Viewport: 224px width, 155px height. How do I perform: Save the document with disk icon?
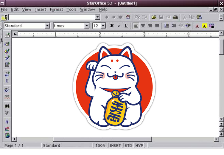tap(161, 17)
